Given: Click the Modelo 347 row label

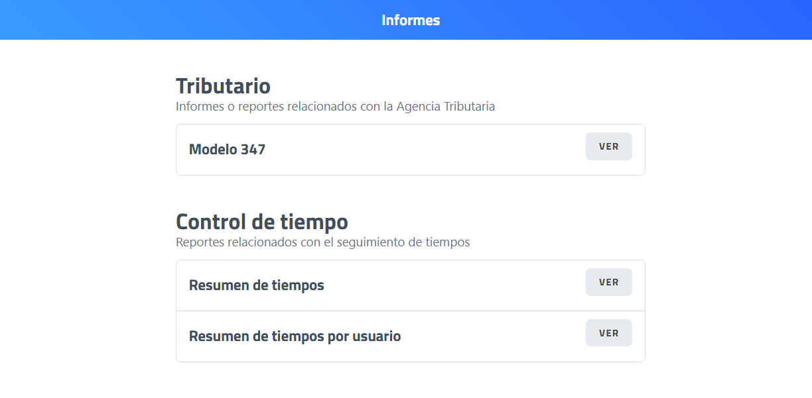Looking at the screenshot, I should pos(227,150).
